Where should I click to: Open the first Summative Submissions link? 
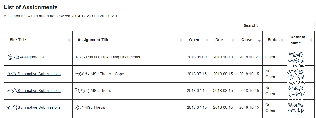(39, 74)
